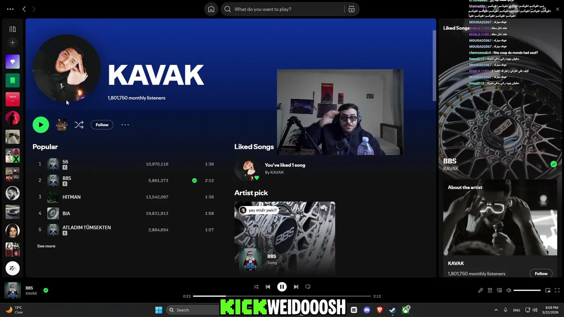Enter full screen player icon

point(557,291)
